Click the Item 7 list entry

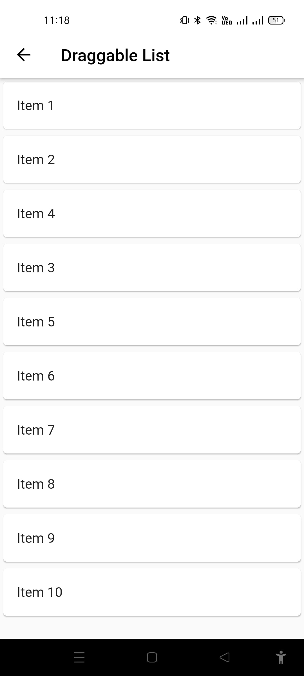(x=152, y=430)
